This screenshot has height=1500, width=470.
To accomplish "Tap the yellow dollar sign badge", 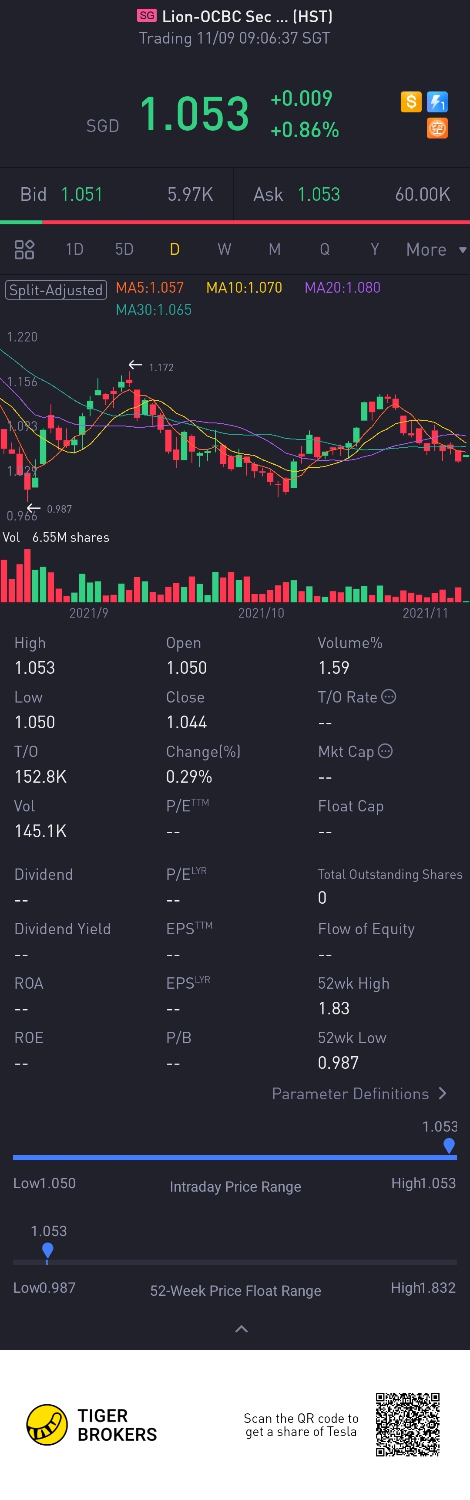I will (x=411, y=102).
